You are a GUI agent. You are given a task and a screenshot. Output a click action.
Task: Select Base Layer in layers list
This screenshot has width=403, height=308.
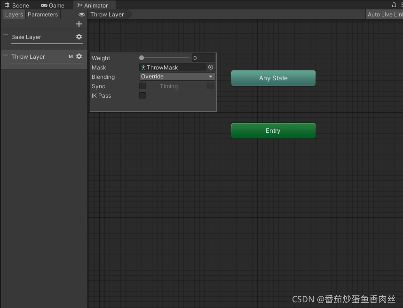pyautogui.click(x=44, y=39)
